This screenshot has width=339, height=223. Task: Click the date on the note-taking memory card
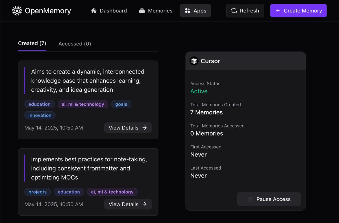(54, 204)
